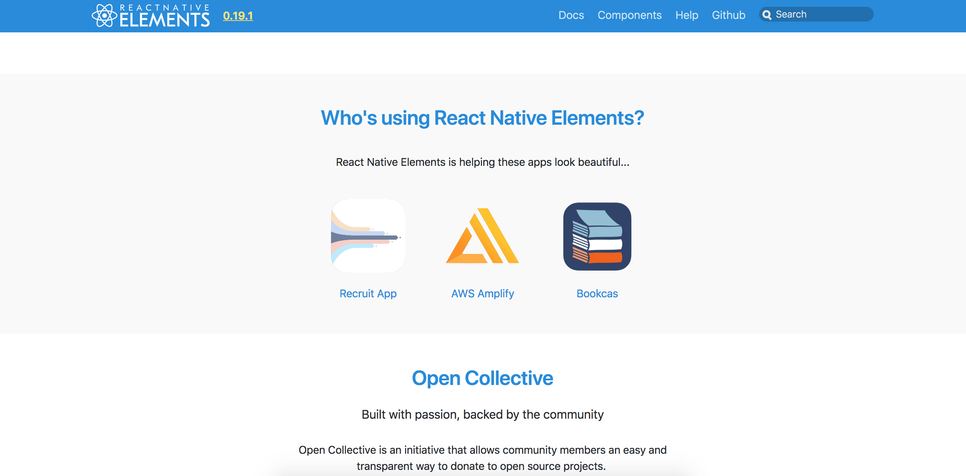The width and height of the screenshot is (966, 476).
Task: Focus the Search input field
Action: [x=821, y=14]
